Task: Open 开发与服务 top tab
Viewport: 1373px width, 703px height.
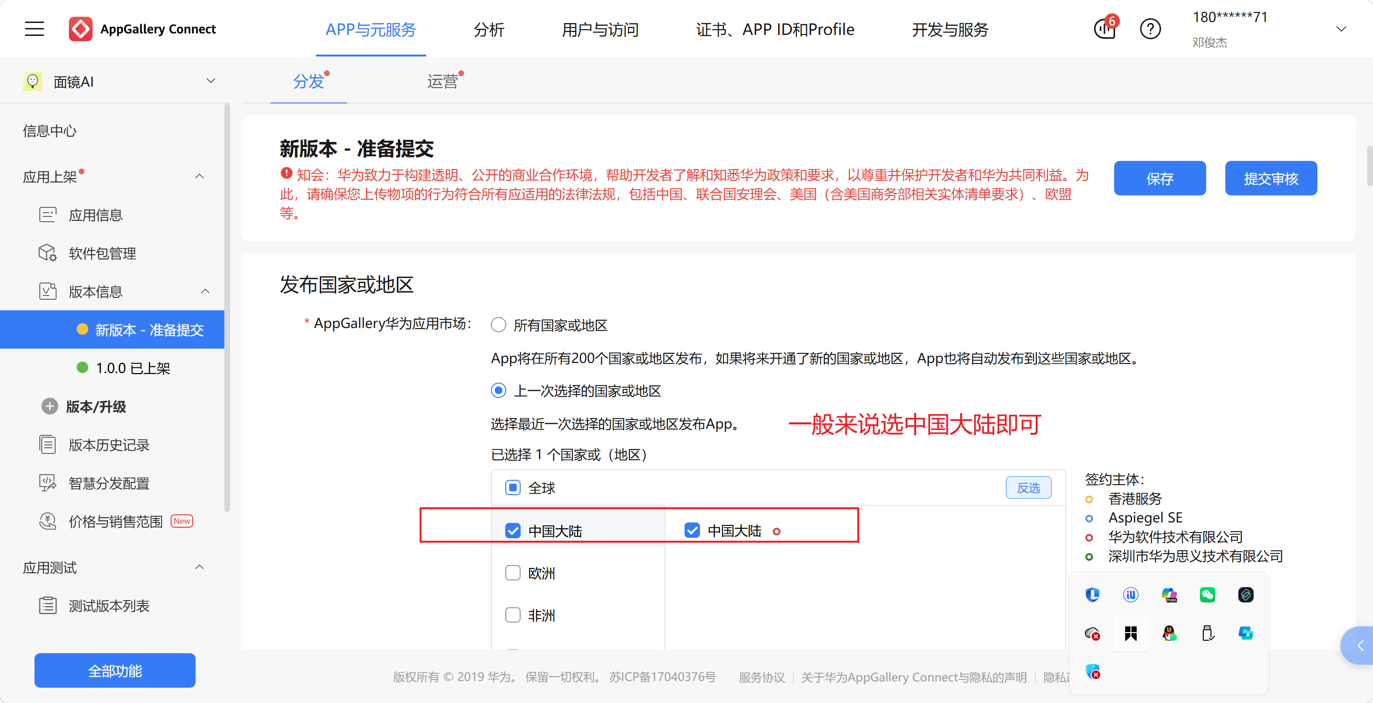Action: tap(950, 29)
